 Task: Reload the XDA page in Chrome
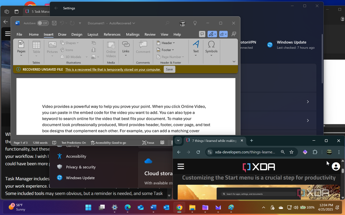pyautogui.click(x=198, y=152)
